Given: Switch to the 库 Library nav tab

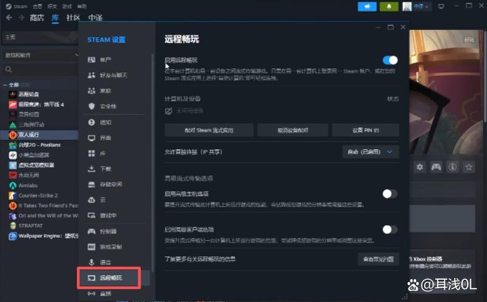Looking at the screenshot, I should (55, 18).
